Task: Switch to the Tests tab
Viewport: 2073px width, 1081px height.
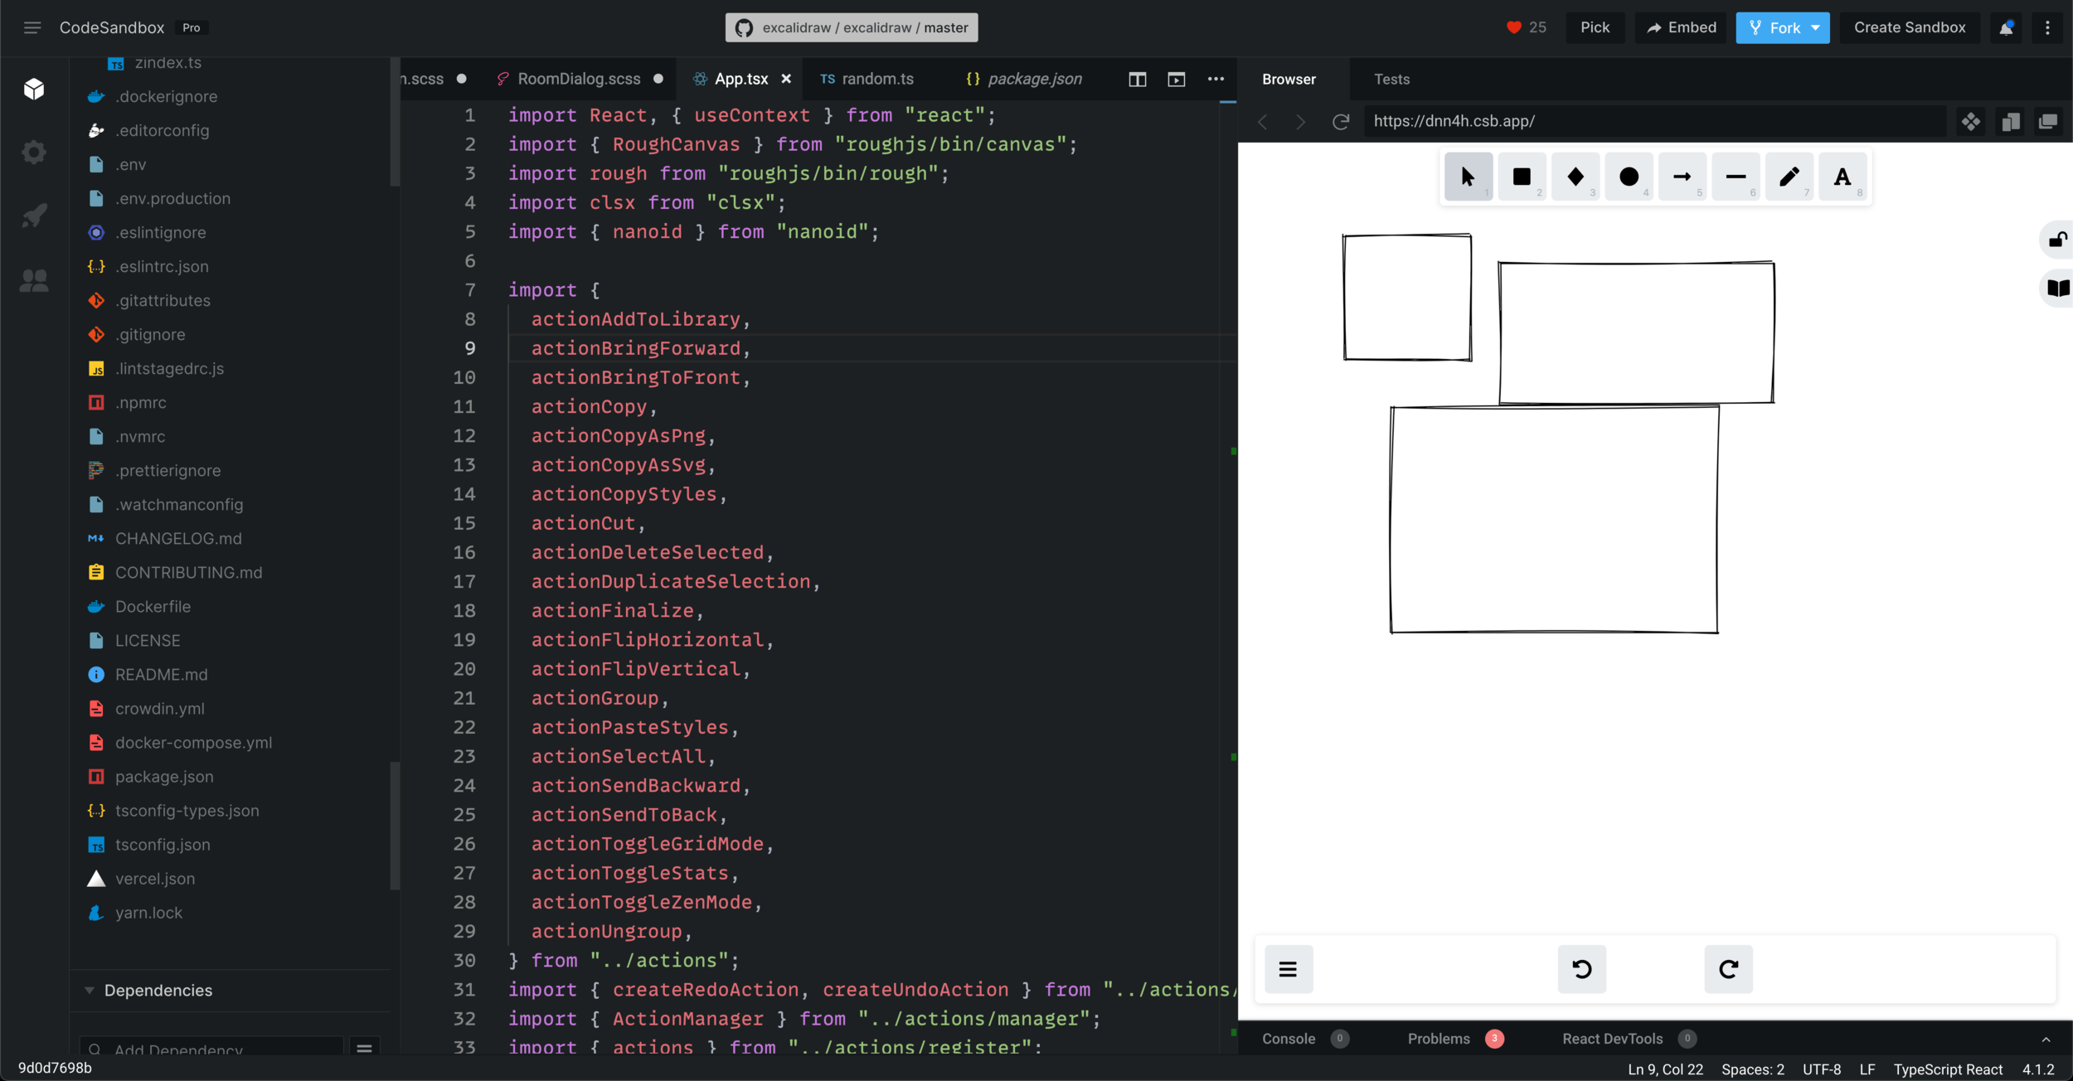Action: tap(1391, 80)
